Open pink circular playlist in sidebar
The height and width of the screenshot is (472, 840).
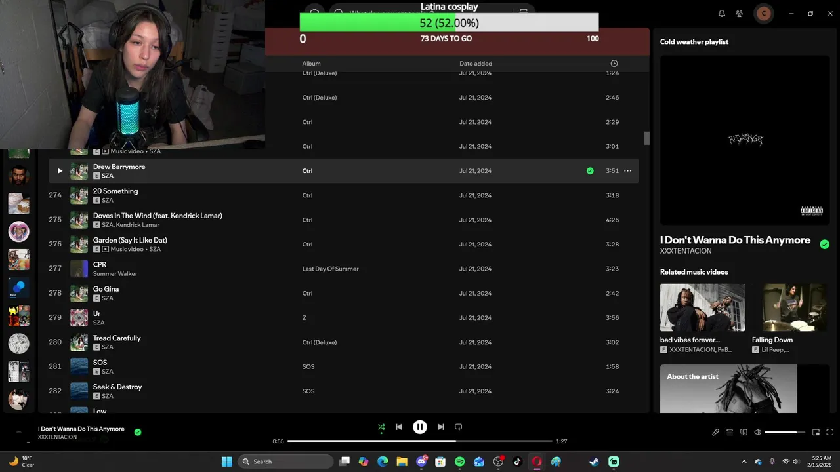click(18, 231)
